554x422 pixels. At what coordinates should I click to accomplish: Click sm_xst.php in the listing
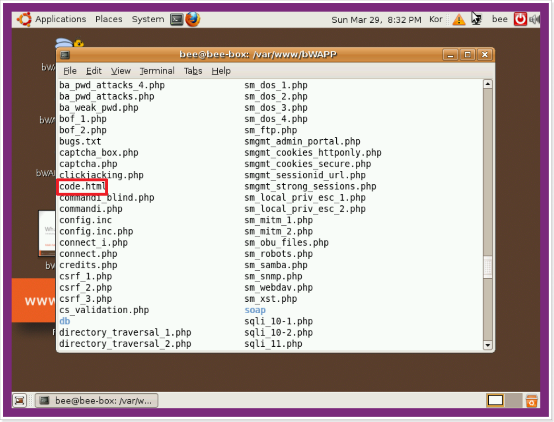[x=271, y=299]
